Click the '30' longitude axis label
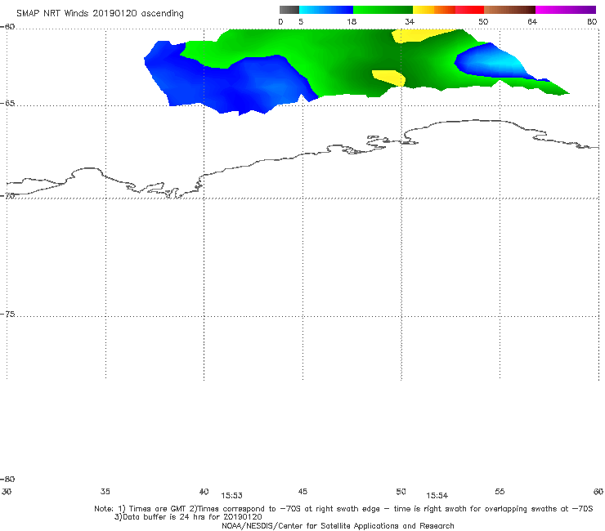Screen dimensions: 605x531 [7, 491]
